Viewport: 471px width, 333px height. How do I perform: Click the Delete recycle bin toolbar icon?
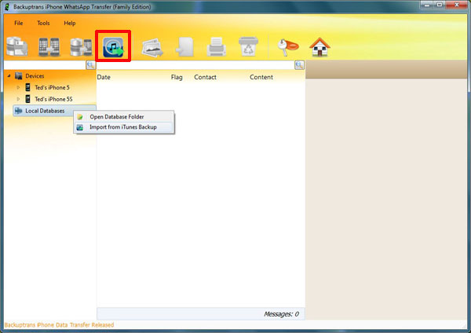(x=248, y=46)
